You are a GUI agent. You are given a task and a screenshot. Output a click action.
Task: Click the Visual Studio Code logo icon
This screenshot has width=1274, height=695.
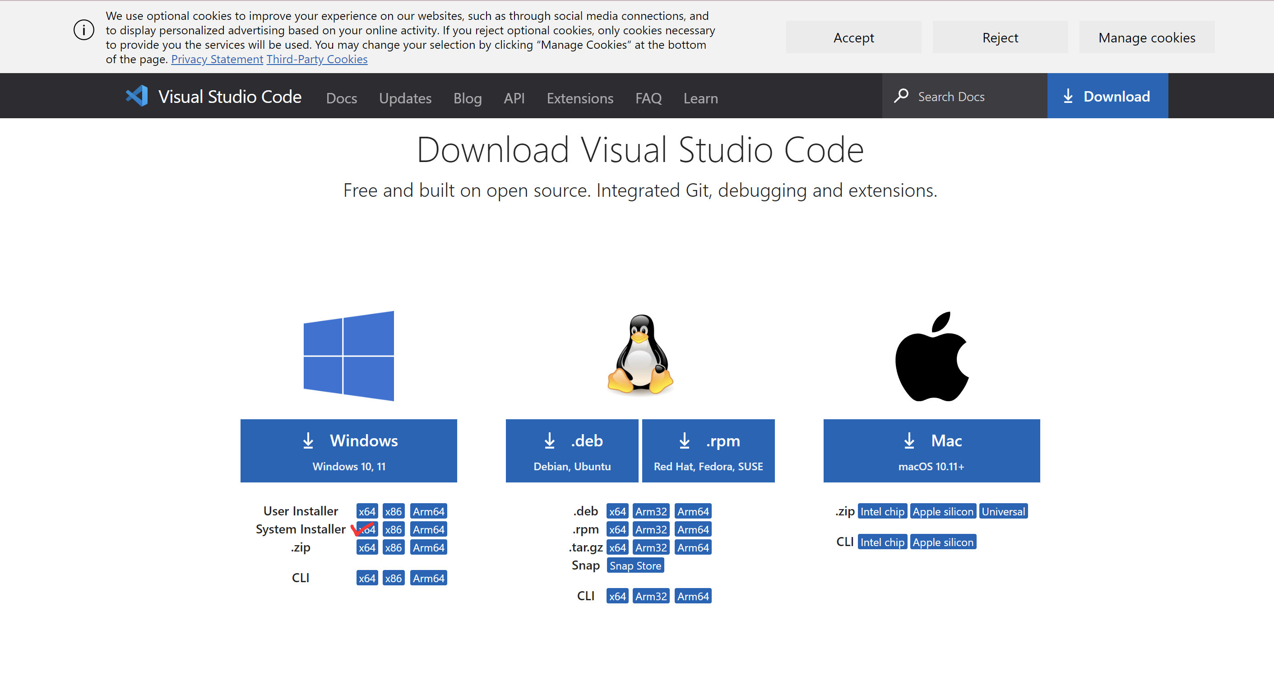(x=136, y=96)
